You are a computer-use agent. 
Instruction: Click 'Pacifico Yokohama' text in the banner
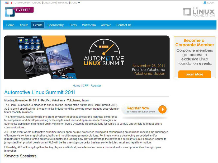[x=149, y=69]
